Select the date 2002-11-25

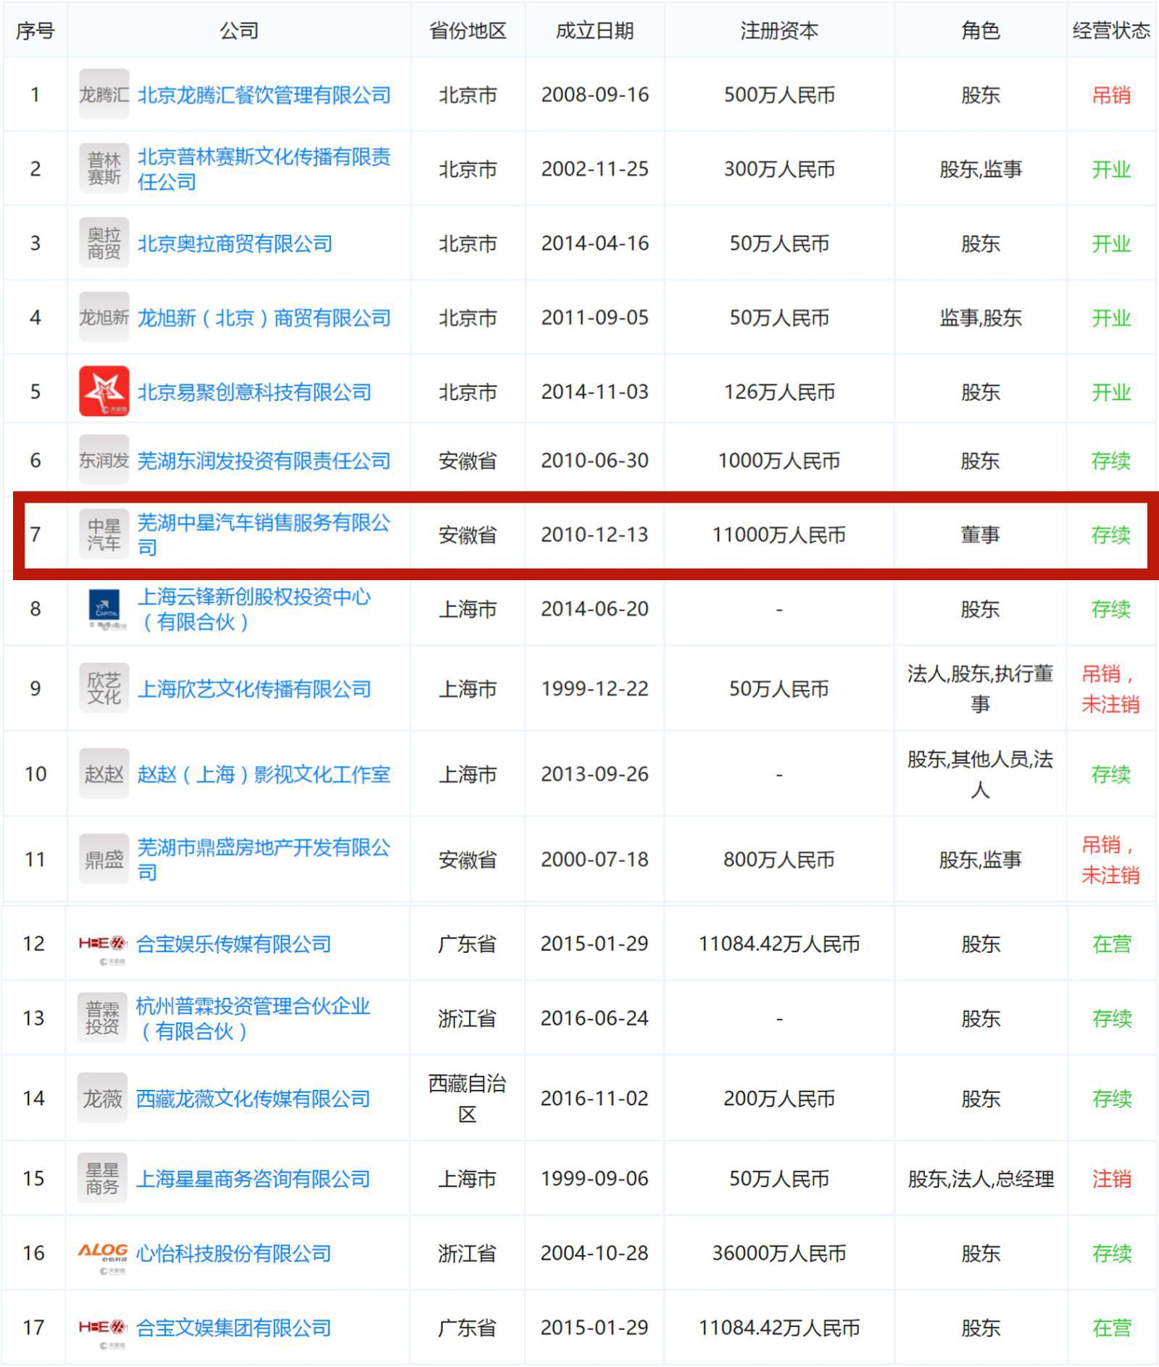coord(594,169)
